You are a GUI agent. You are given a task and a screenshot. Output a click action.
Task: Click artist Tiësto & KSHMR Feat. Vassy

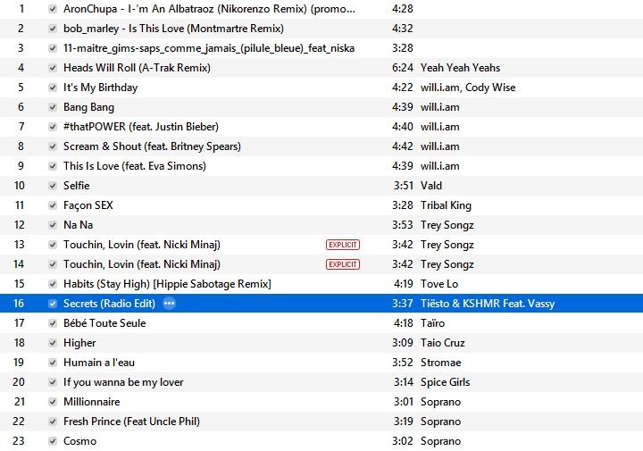pos(488,304)
